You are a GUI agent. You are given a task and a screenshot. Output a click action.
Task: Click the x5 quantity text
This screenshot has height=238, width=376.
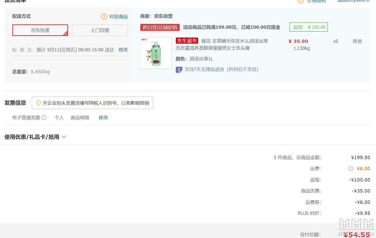[336, 41]
